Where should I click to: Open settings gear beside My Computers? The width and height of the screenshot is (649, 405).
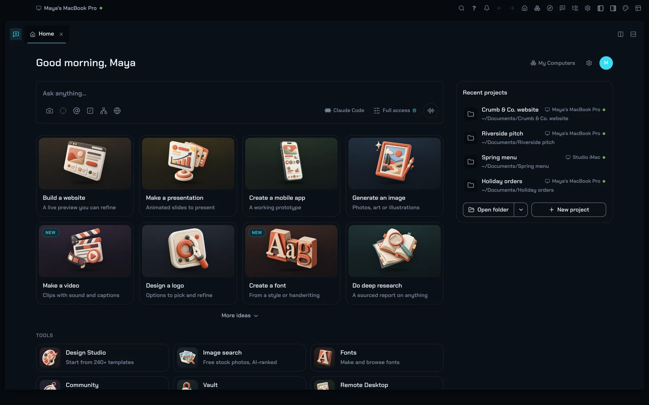(589, 63)
